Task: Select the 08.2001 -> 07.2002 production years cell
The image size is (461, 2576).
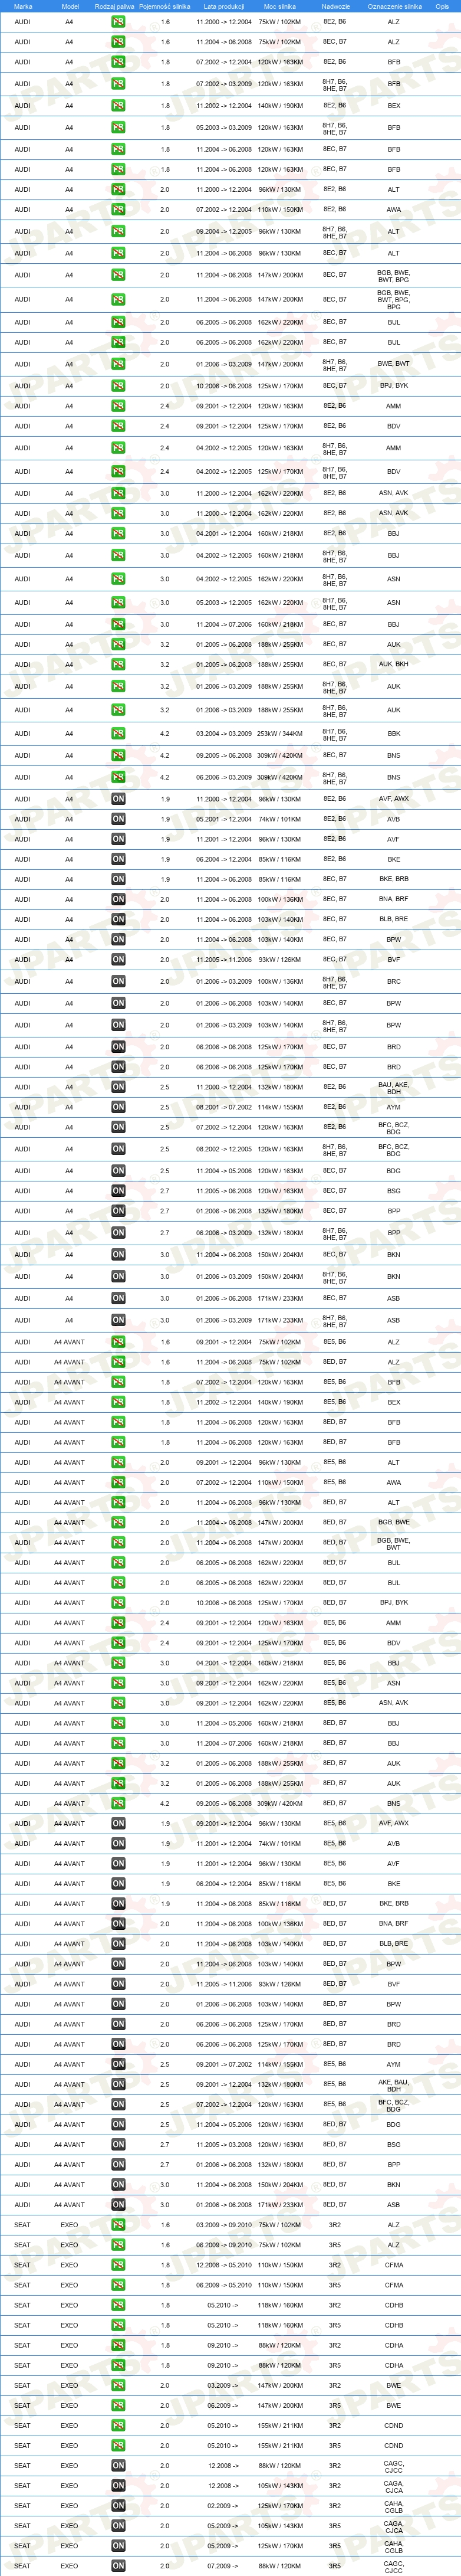Action: (224, 1107)
